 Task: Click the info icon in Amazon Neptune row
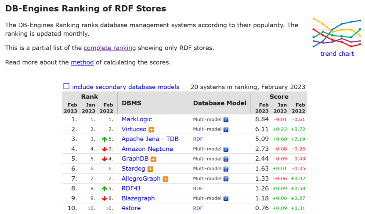[x=226, y=149]
